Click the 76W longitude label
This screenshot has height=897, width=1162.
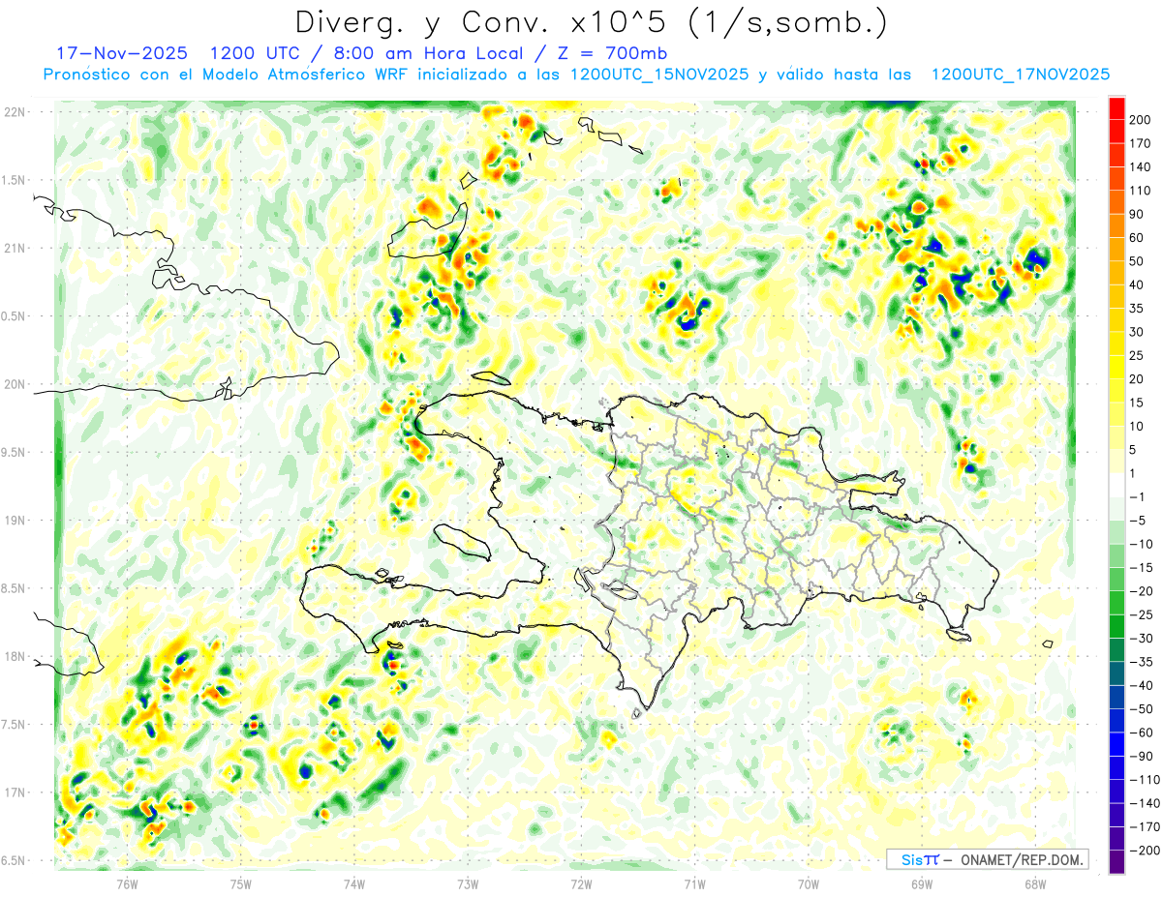[x=127, y=883]
